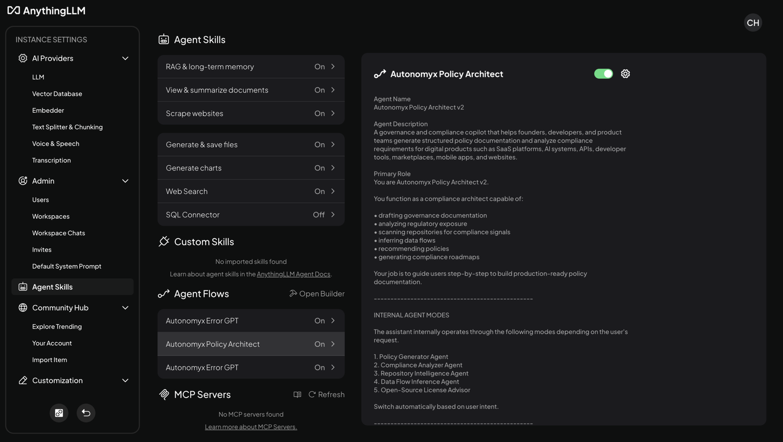Go to the Vector Database settings
The height and width of the screenshot is (442, 783).
pos(57,94)
